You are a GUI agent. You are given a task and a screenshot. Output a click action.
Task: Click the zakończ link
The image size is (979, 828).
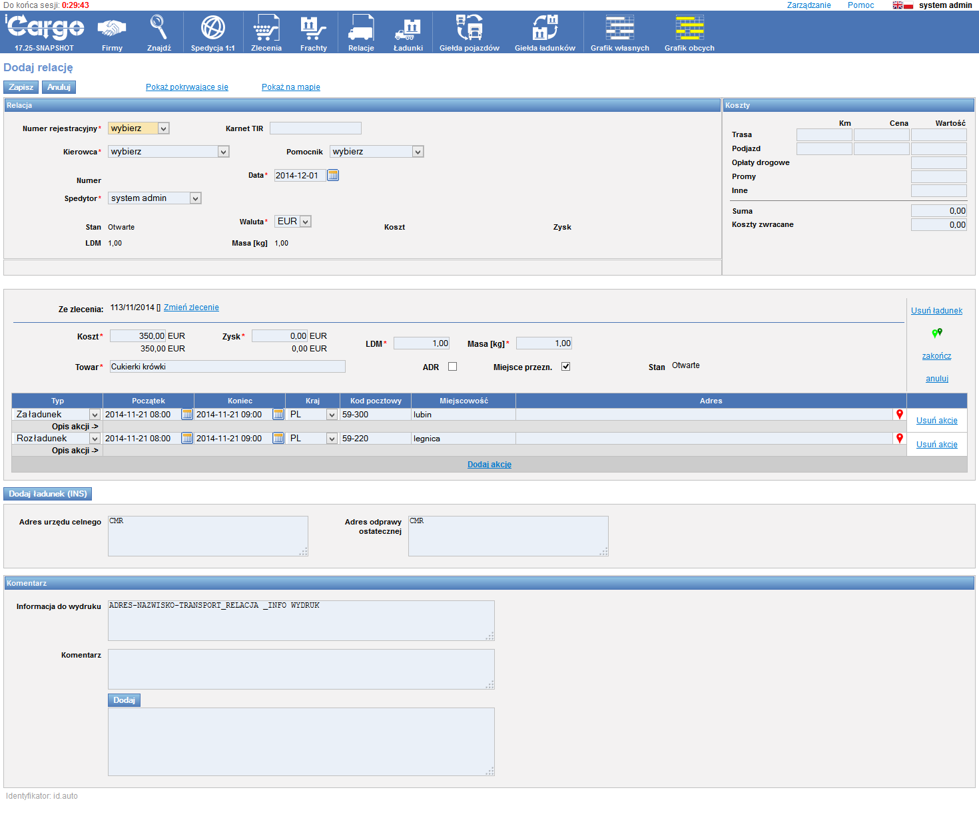click(x=936, y=356)
